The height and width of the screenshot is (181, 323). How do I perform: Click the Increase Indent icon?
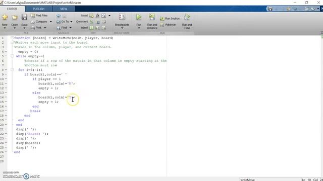pyautogui.click(x=97, y=28)
